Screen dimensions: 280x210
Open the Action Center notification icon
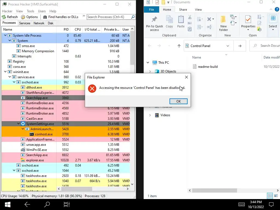(271, 205)
